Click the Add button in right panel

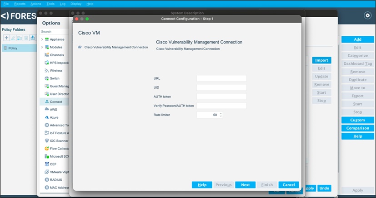tap(357, 39)
